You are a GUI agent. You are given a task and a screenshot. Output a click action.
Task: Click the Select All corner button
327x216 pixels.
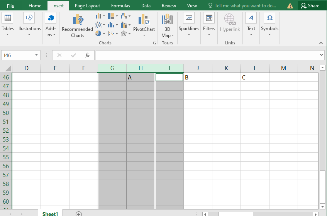6,68
